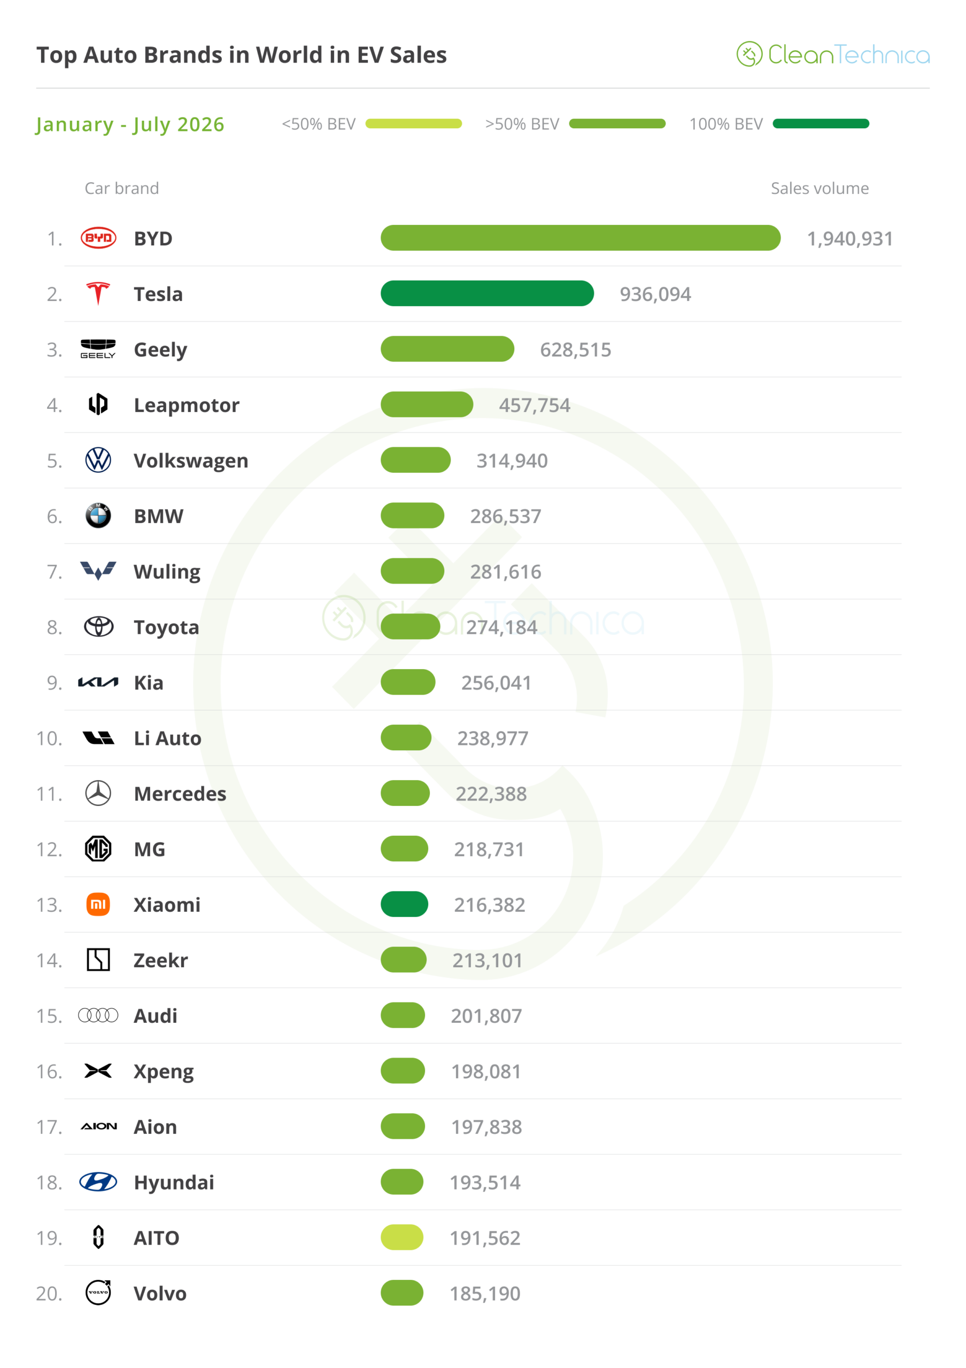Select the BMW roundel logo
Screen dimensions: 966x1368
point(98,515)
